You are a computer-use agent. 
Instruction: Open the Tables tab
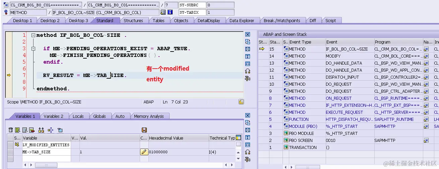pos(159,20)
